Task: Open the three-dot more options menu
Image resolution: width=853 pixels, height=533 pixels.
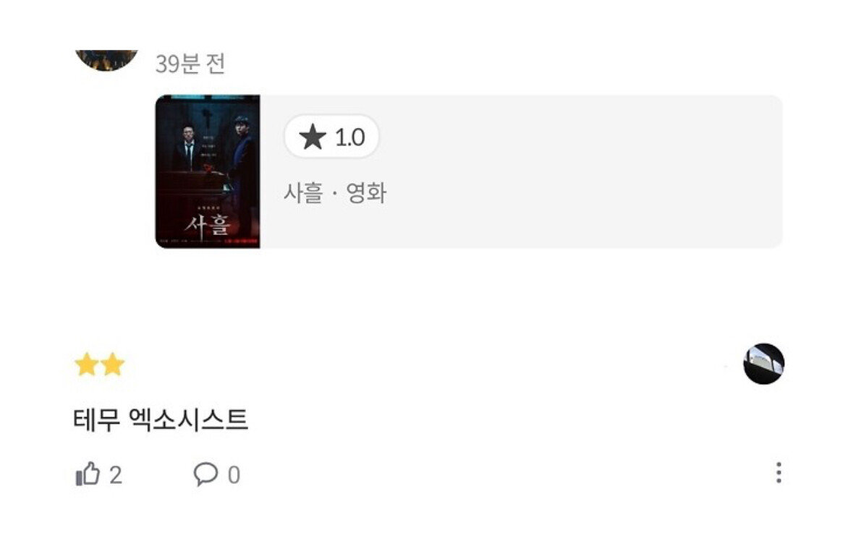Action: pyautogui.click(x=778, y=473)
